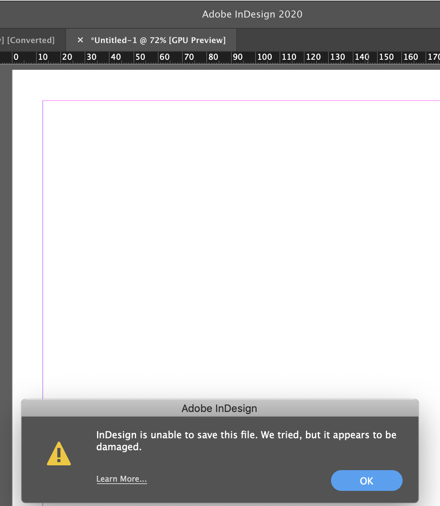Click the Adobe InDesign dialog title bar
Image resolution: width=440 pixels, height=506 pixels.
click(220, 408)
